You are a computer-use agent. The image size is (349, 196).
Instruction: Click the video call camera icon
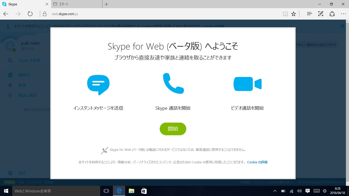coord(247,84)
